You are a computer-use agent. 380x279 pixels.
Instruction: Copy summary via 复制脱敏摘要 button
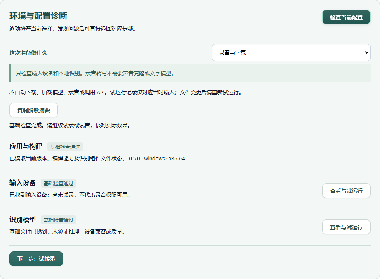[x=33, y=110]
